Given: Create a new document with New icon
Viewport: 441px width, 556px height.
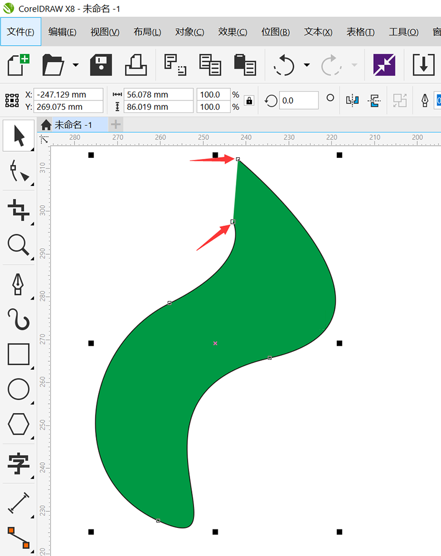Looking at the screenshot, I should 18,65.
